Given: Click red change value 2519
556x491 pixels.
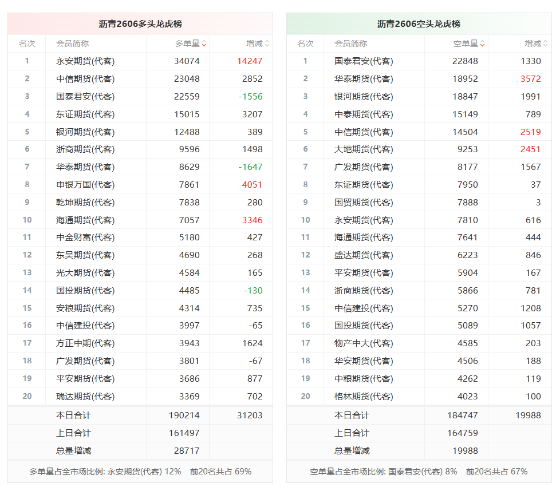Looking at the screenshot, I should 530,132.
